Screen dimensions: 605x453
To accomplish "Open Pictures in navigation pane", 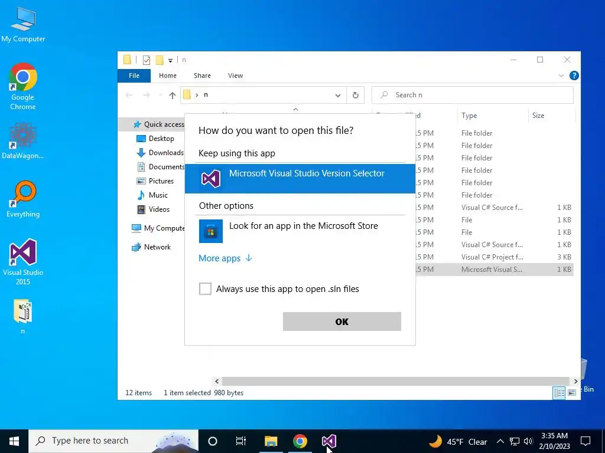I will pos(155,181).
